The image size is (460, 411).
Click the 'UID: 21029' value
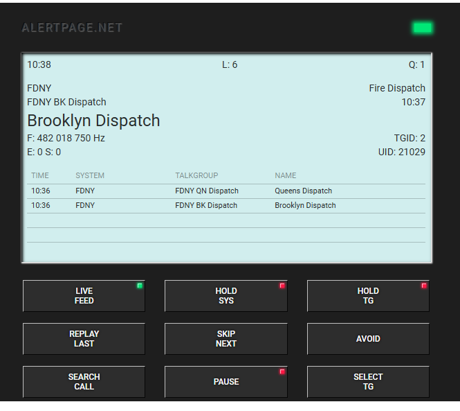402,152
